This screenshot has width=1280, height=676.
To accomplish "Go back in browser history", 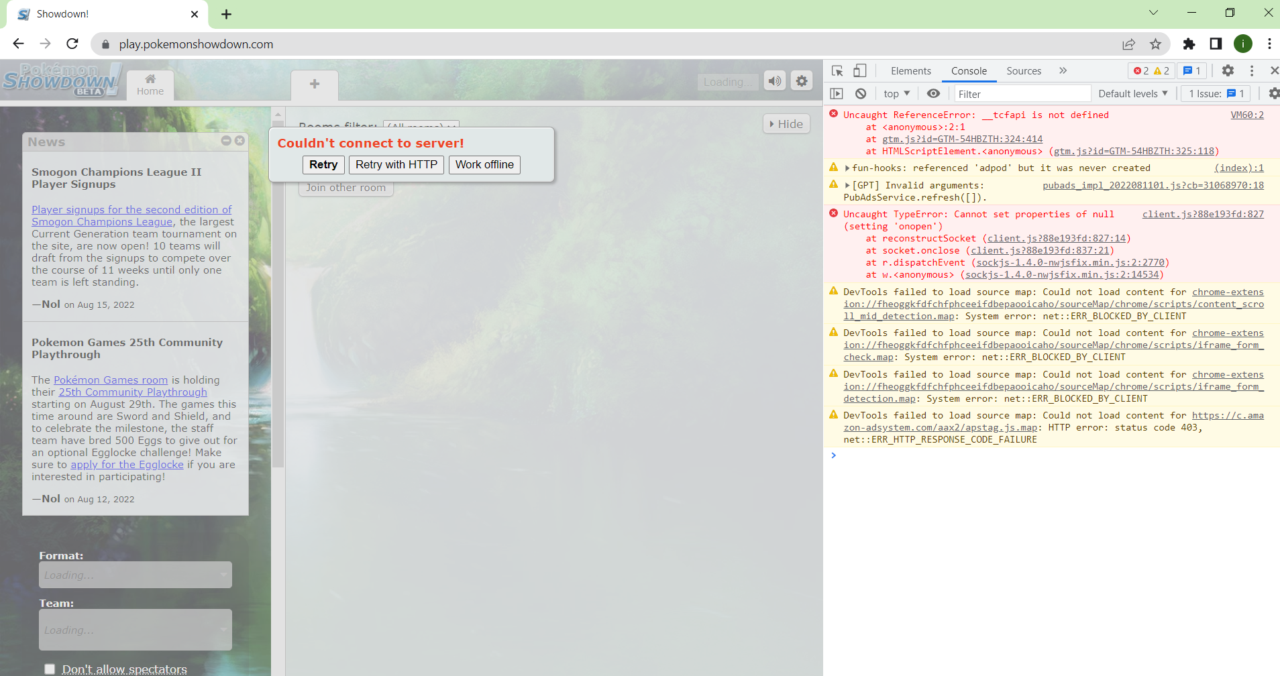I will (18, 44).
